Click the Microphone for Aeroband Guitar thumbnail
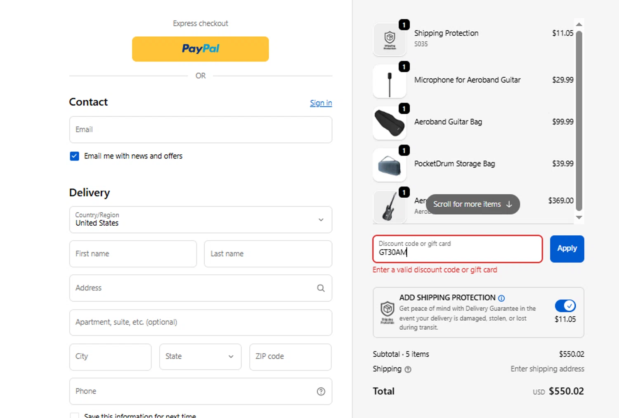 (390, 81)
